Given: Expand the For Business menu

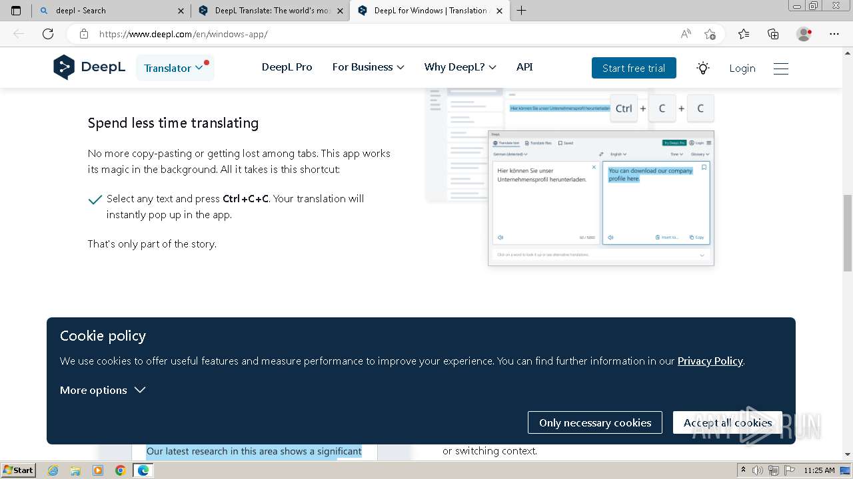Looking at the screenshot, I should tap(368, 67).
